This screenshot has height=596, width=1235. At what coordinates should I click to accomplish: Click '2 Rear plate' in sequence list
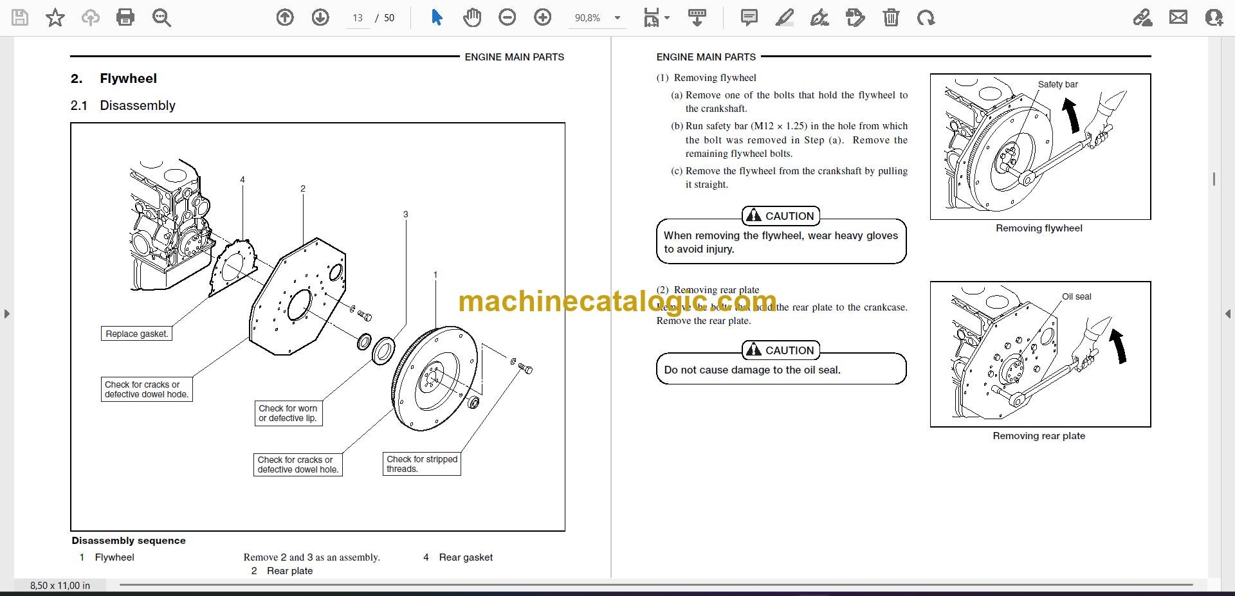tap(282, 571)
